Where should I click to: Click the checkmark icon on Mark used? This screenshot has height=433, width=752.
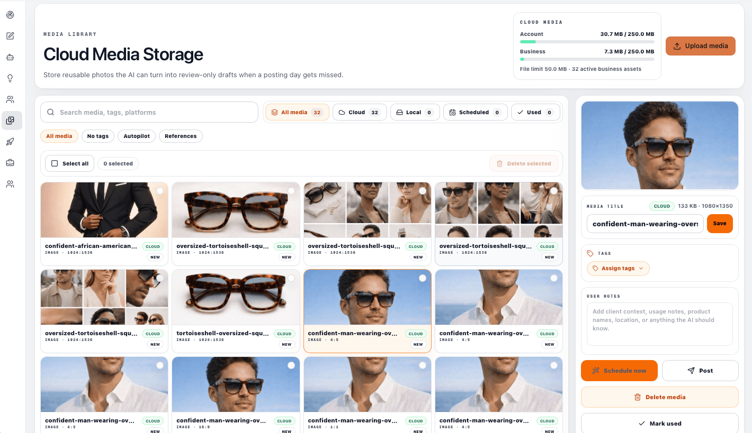coord(642,423)
